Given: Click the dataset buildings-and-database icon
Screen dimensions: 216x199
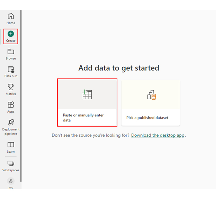Looking at the screenshot, I should tap(152, 95).
